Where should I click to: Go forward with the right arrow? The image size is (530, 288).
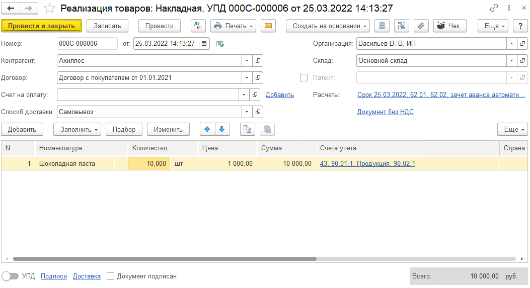click(x=29, y=8)
